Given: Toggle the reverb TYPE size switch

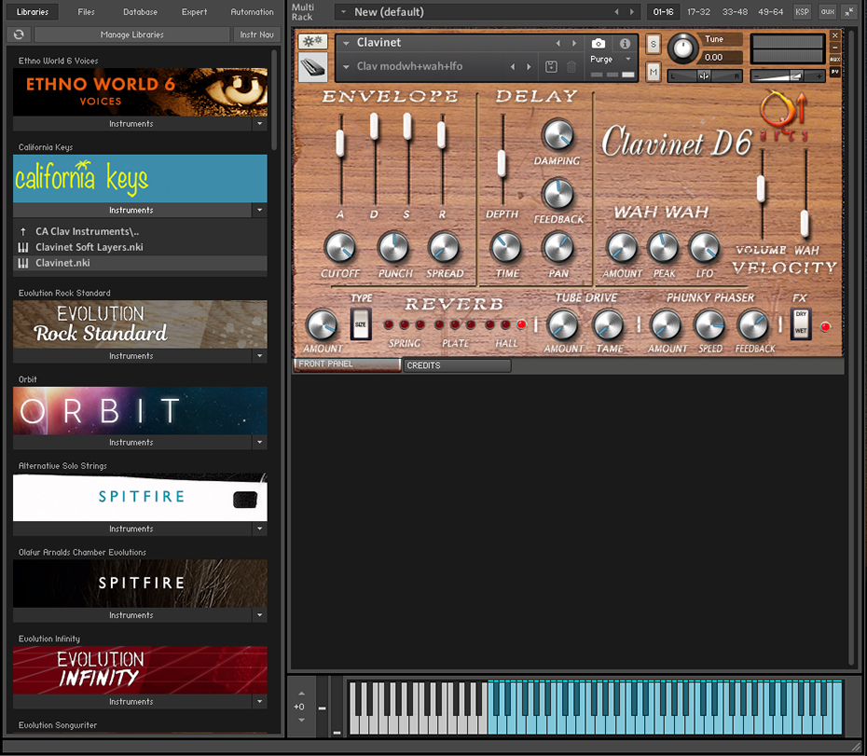Looking at the screenshot, I should click(x=361, y=323).
